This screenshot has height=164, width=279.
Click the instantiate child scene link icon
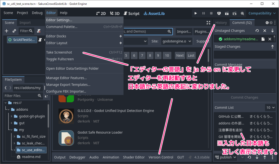pos(14,31)
